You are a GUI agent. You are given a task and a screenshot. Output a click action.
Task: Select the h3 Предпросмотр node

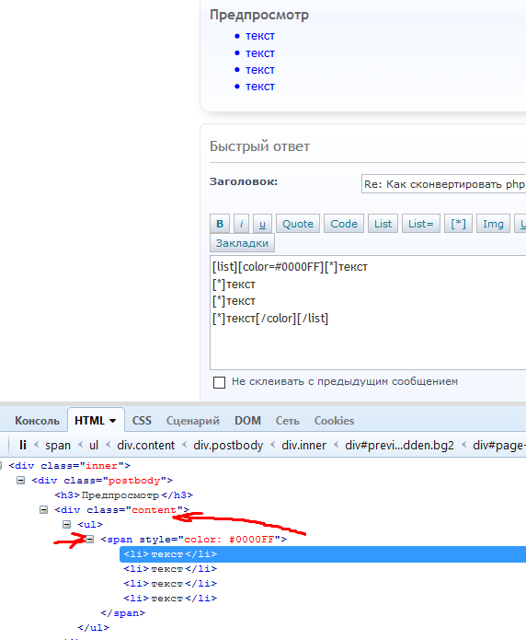pos(123,495)
